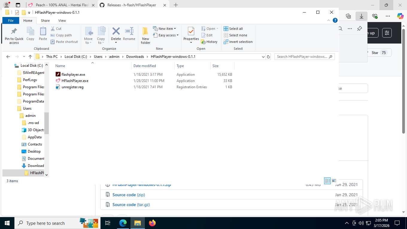The height and width of the screenshot is (229, 407).
Task: Click the Task View taskbar icon
Action: 108,223
